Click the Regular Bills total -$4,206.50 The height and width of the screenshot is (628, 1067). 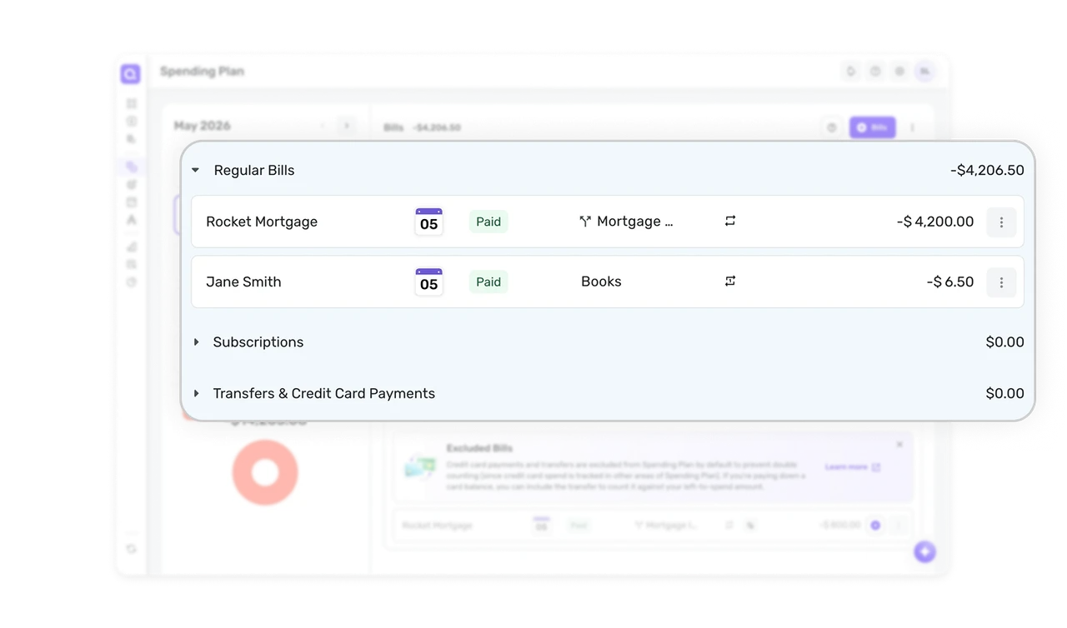[987, 170]
